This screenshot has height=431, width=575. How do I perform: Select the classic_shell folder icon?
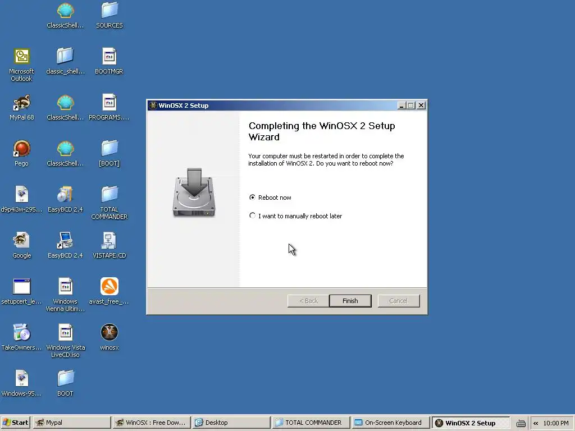pyautogui.click(x=65, y=61)
